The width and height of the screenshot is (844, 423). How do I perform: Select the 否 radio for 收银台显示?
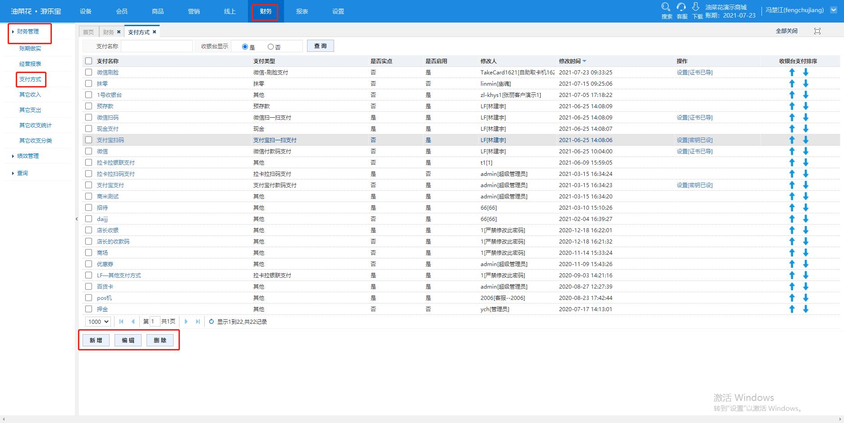click(271, 47)
